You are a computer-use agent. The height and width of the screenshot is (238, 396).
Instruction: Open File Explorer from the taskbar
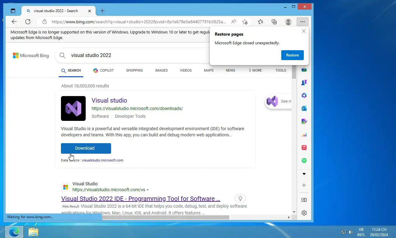point(33,232)
